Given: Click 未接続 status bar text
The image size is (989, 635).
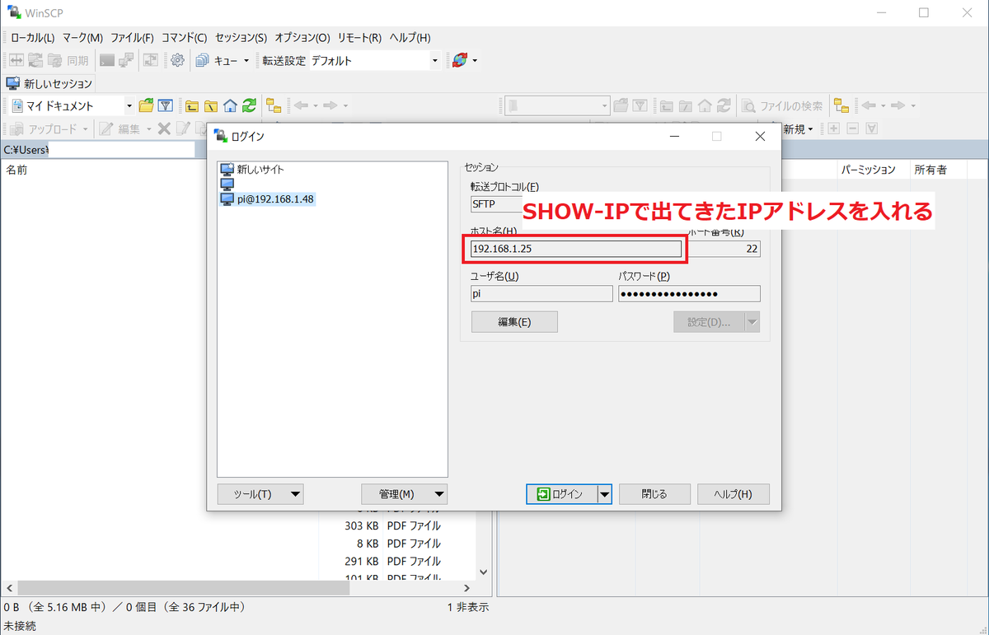Looking at the screenshot, I should pyautogui.click(x=20, y=626).
